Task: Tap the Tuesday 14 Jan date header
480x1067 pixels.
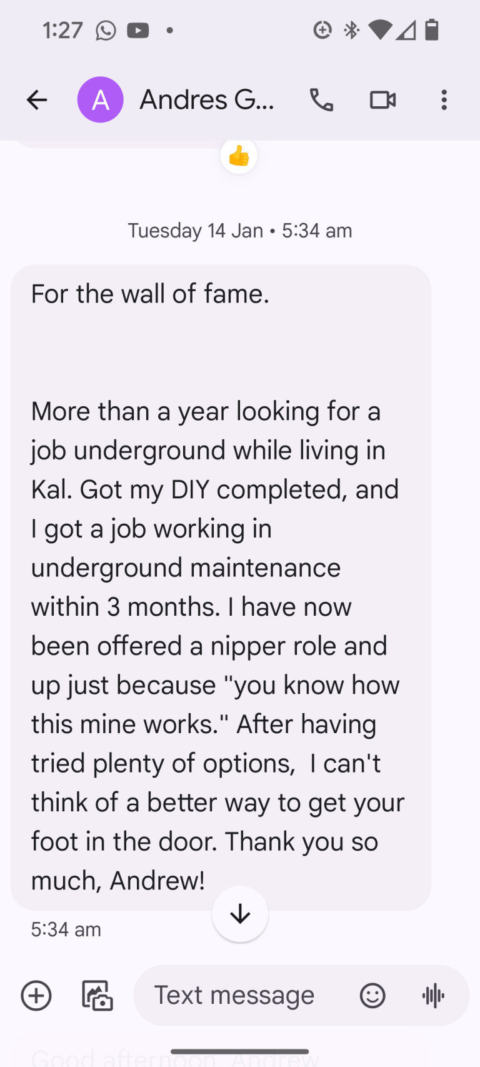Action: (x=239, y=230)
